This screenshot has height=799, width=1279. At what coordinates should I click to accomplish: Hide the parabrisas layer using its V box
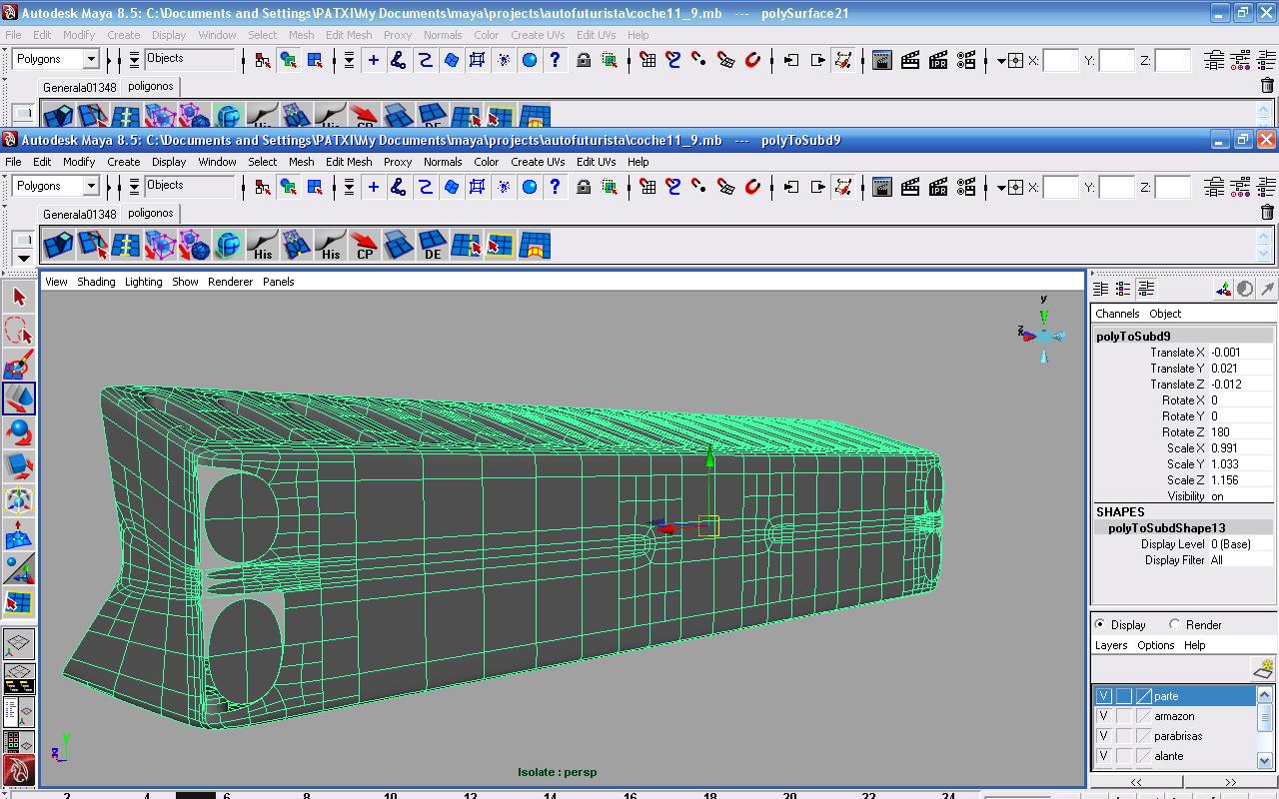(x=1103, y=736)
